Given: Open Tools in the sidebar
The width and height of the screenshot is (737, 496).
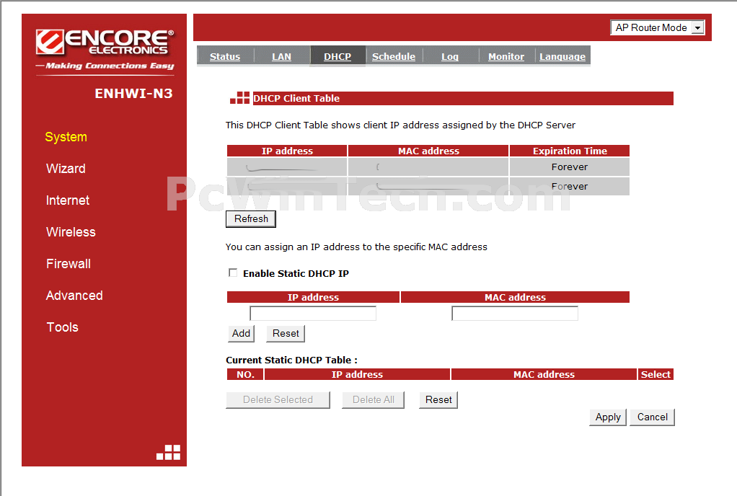Looking at the screenshot, I should coord(63,327).
